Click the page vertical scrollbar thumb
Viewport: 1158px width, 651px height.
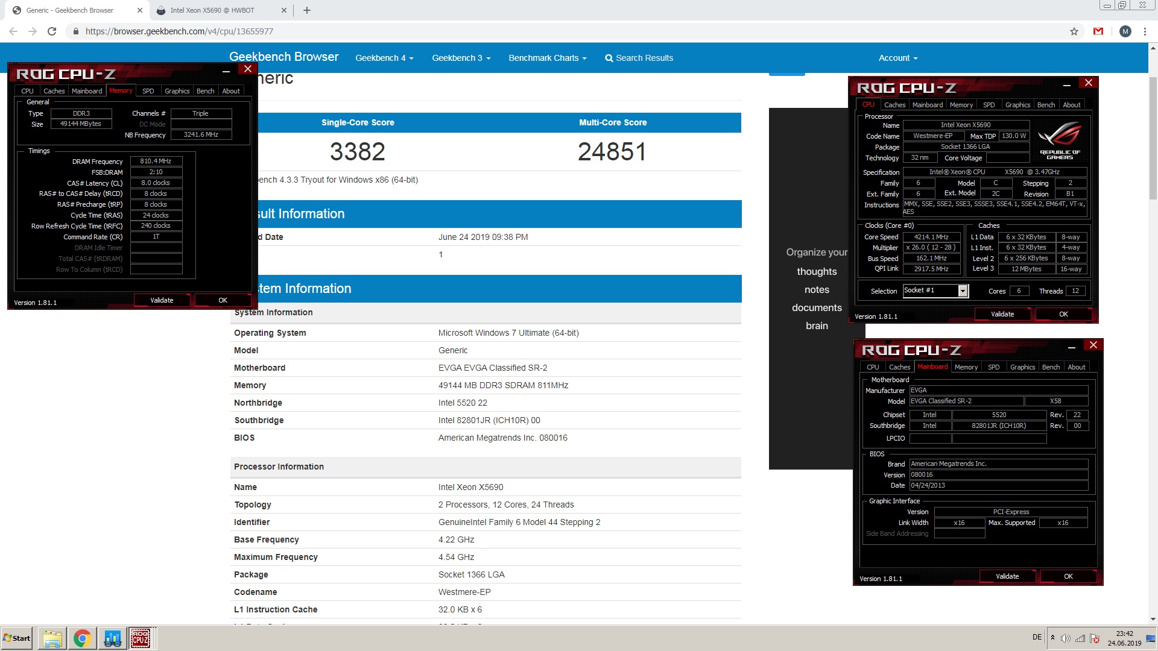[x=1153, y=137]
